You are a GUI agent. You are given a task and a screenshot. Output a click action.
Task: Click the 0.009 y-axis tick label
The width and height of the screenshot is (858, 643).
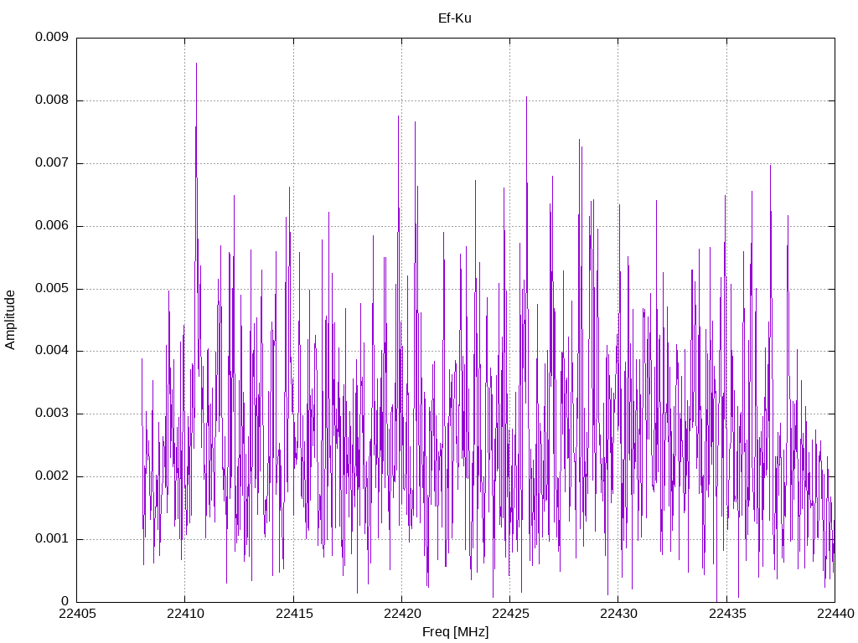(x=52, y=37)
